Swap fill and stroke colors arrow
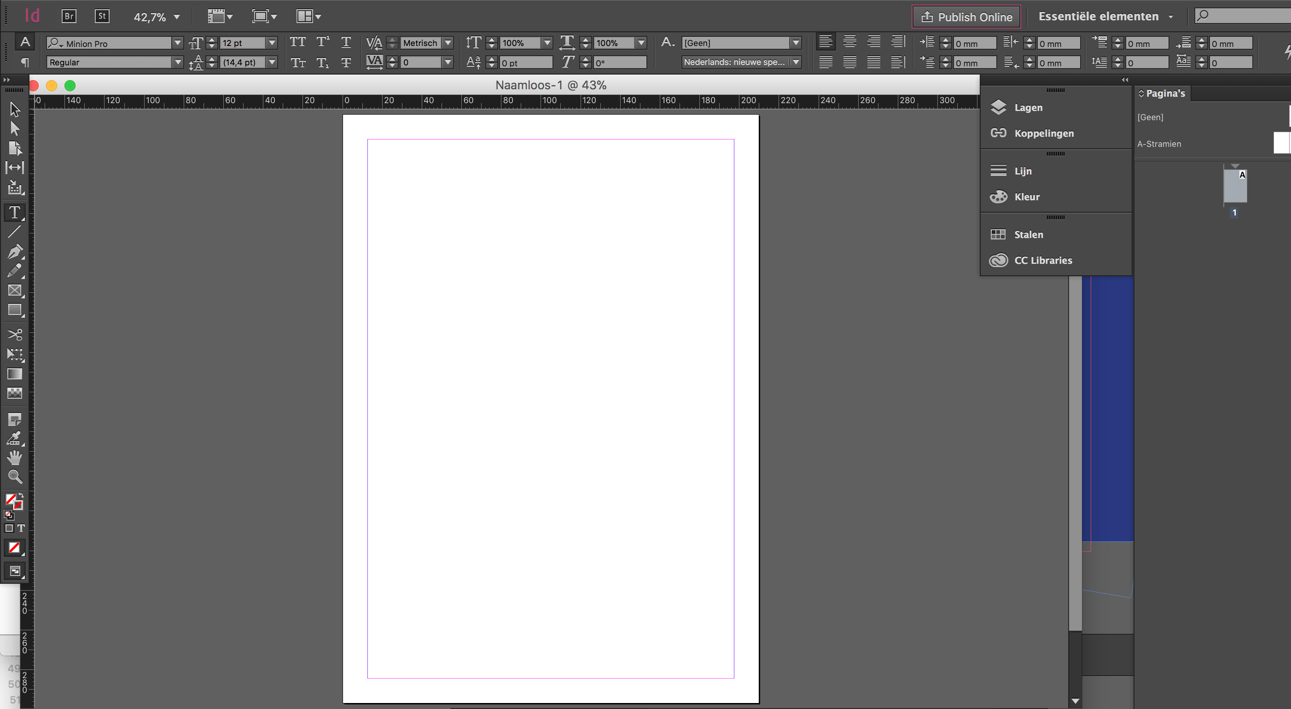This screenshot has height=709, width=1291. click(x=21, y=495)
